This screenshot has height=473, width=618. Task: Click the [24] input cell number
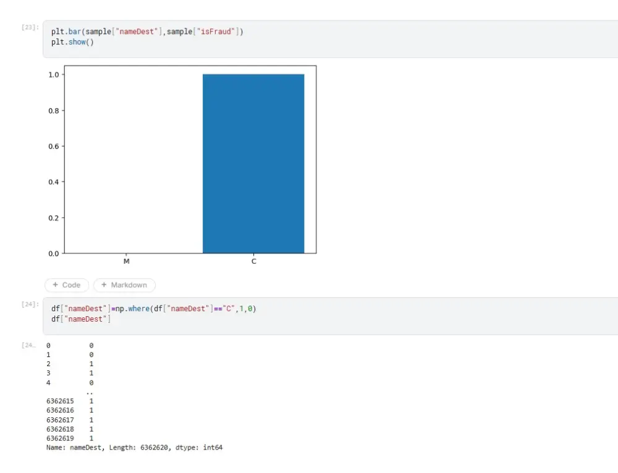tap(30, 304)
